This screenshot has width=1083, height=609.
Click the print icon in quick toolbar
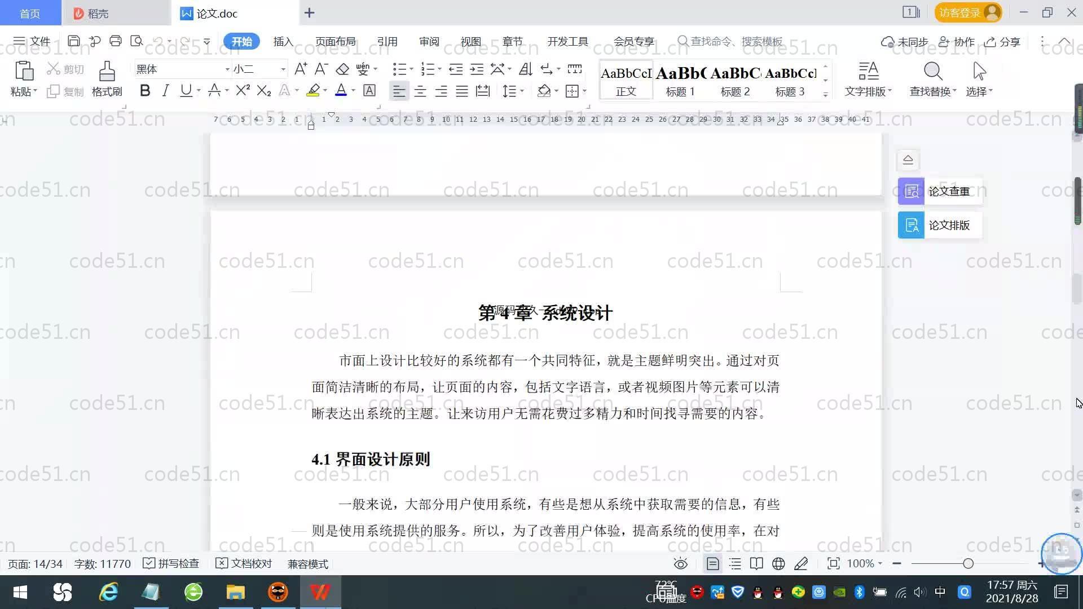(116, 41)
